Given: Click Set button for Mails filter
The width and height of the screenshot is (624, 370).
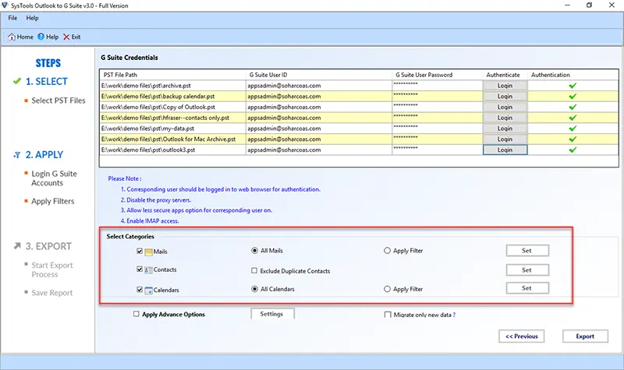Looking at the screenshot, I should pos(527,250).
